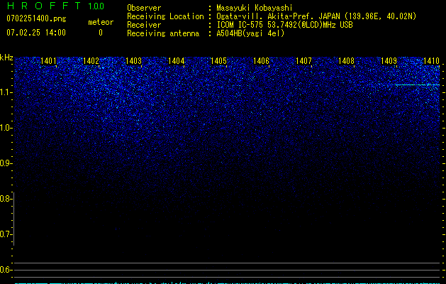Click the 1.1 kHz axis label
The height and width of the screenshot is (284, 446).
coord(5,92)
